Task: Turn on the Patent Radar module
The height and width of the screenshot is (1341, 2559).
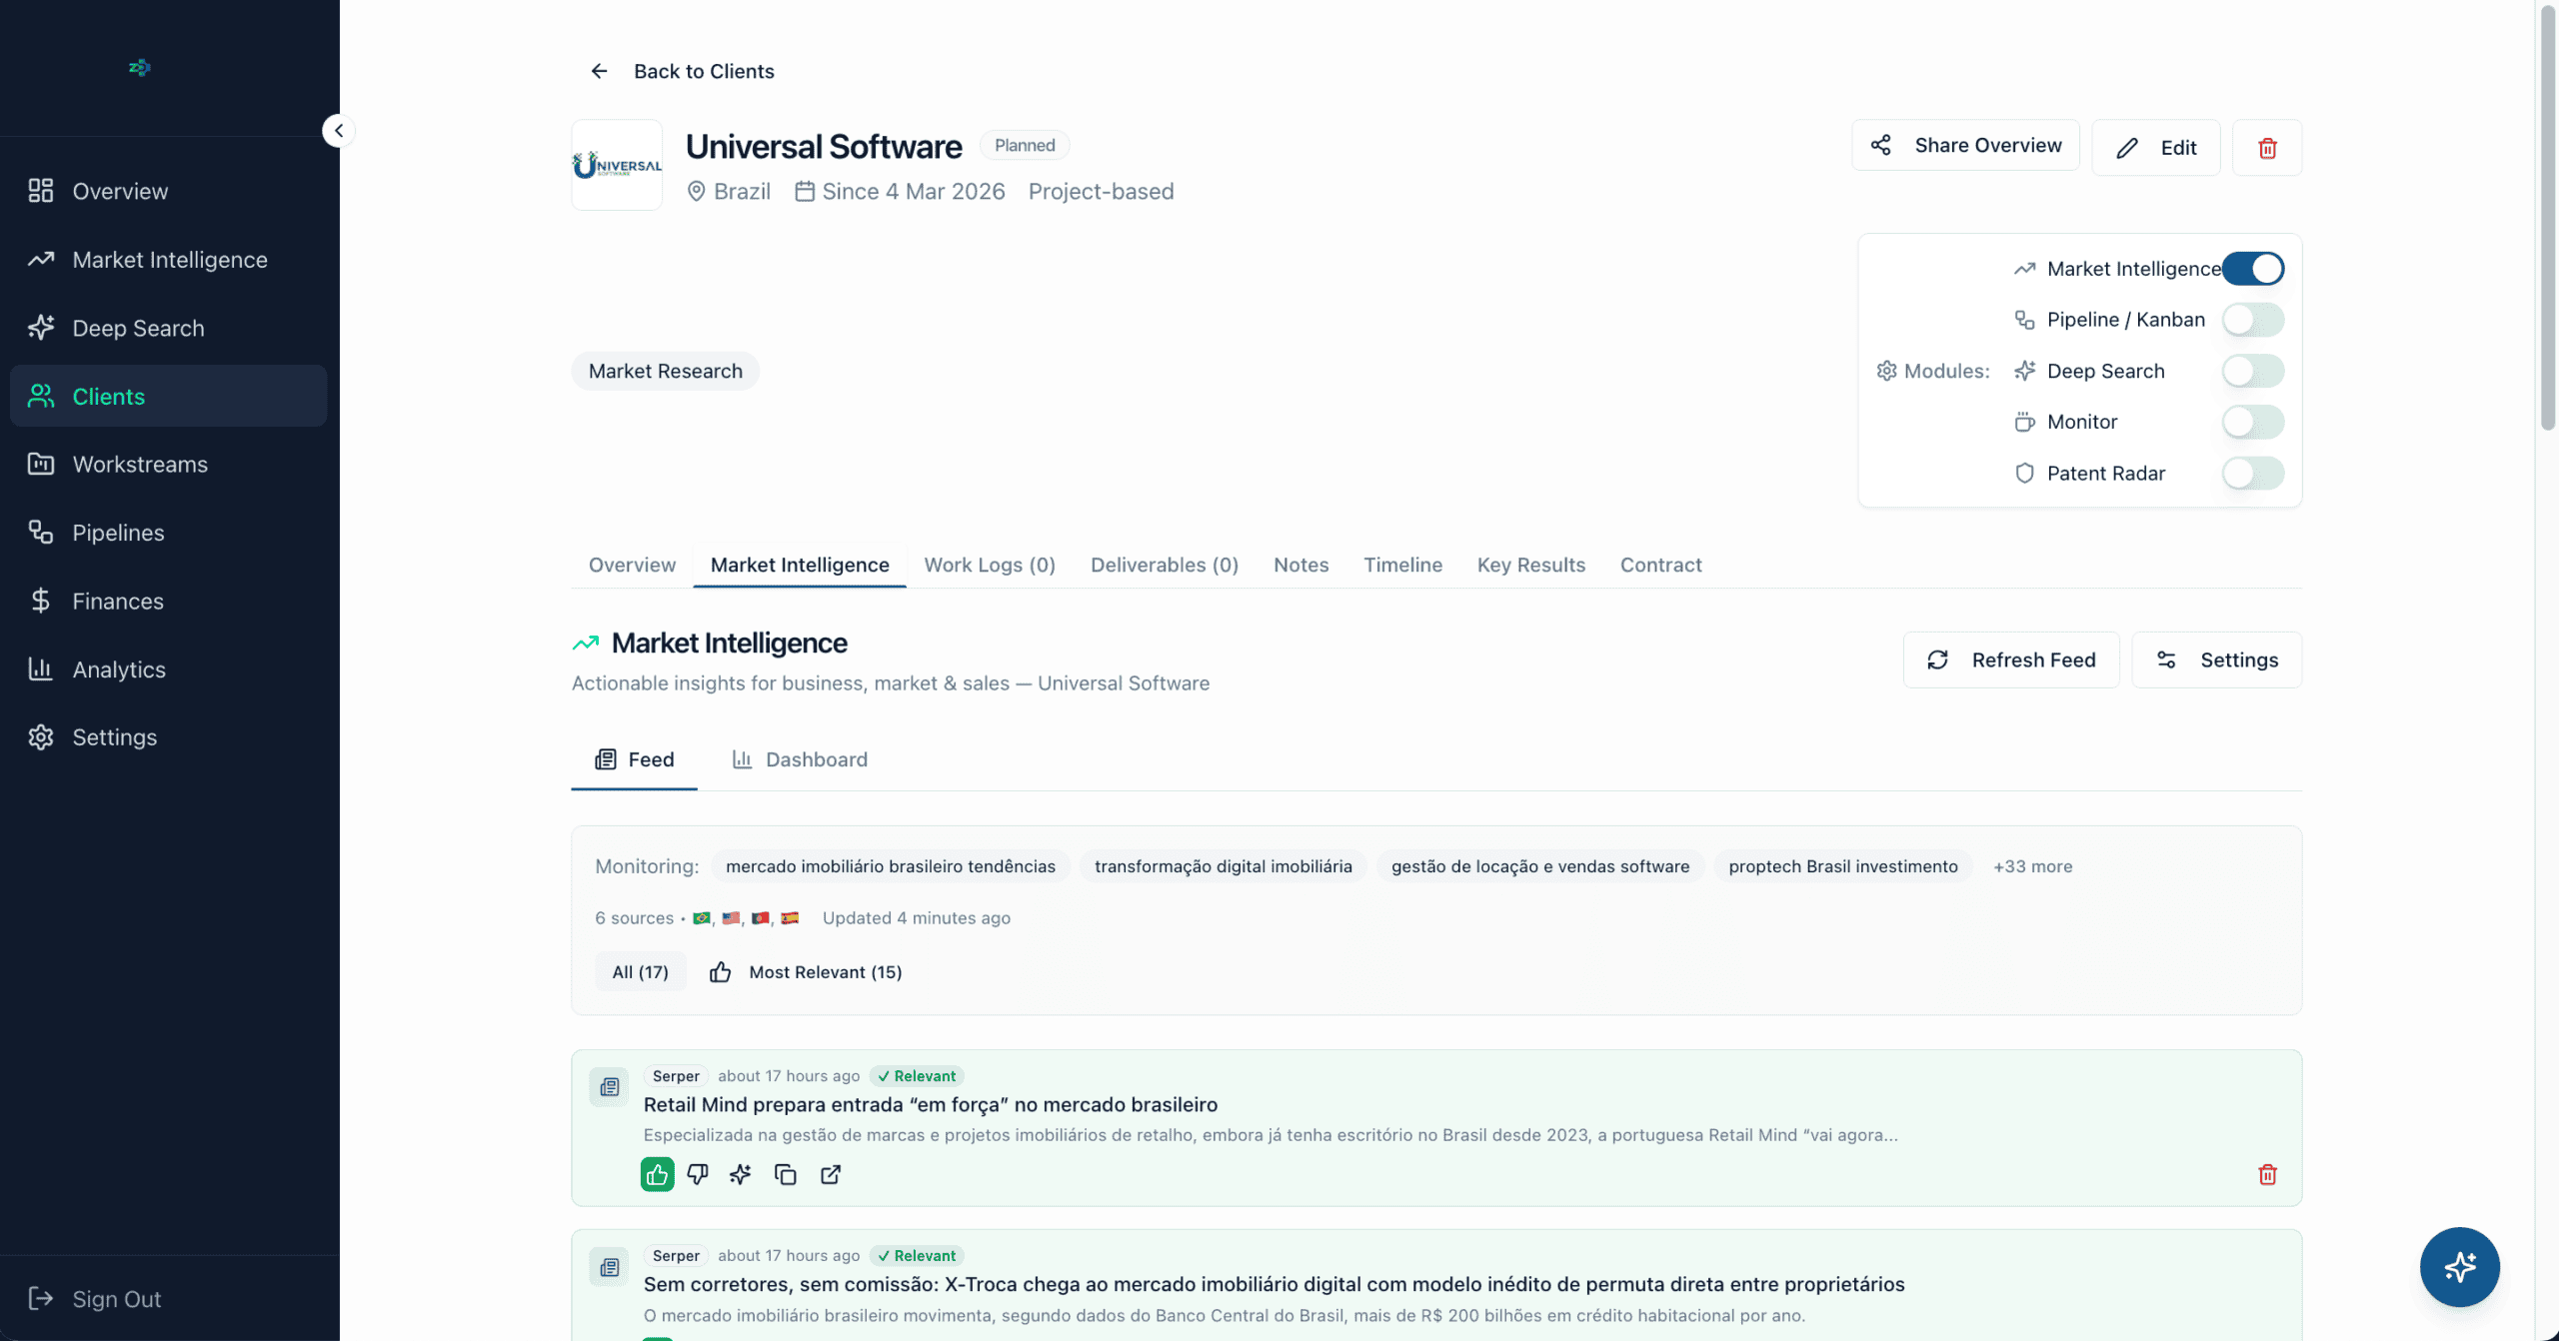Action: pos(2253,474)
